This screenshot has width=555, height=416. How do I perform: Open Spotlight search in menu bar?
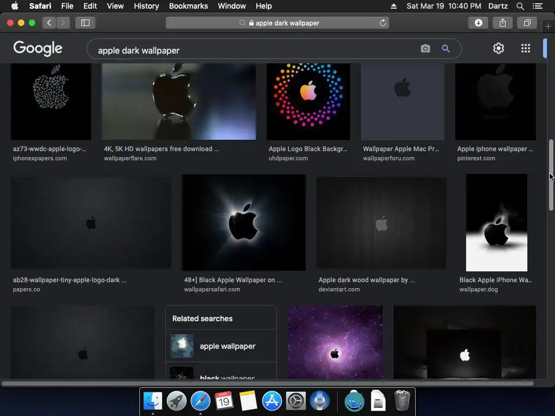(x=520, y=6)
